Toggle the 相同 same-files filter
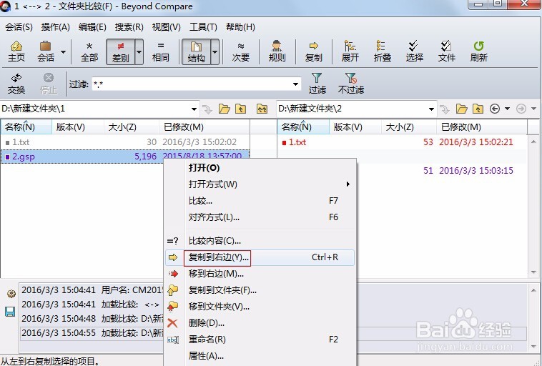 [x=161, y=51]
